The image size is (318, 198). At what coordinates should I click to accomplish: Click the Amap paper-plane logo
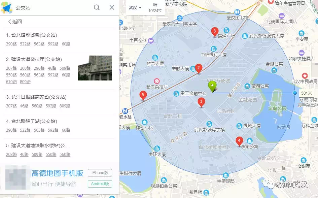point(6,8)
